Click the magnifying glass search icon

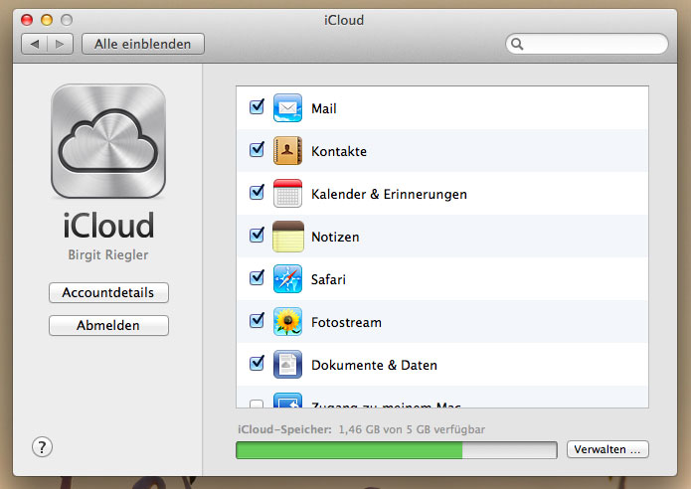pos(517,44)
